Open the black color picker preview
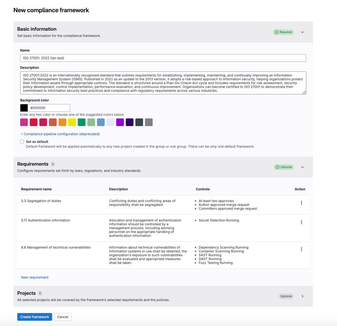This screenshot has width=337, height=326. point(24,108)
